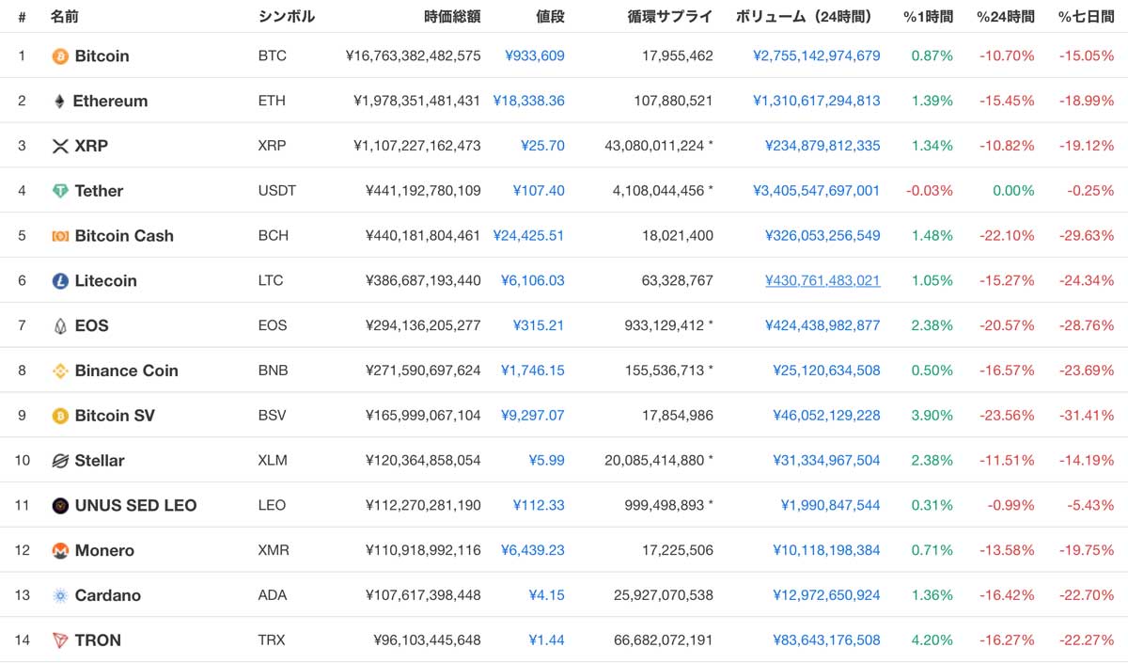Sort by the 値段 column header
Screen dimensions: 1128x663
pos(550,17)
